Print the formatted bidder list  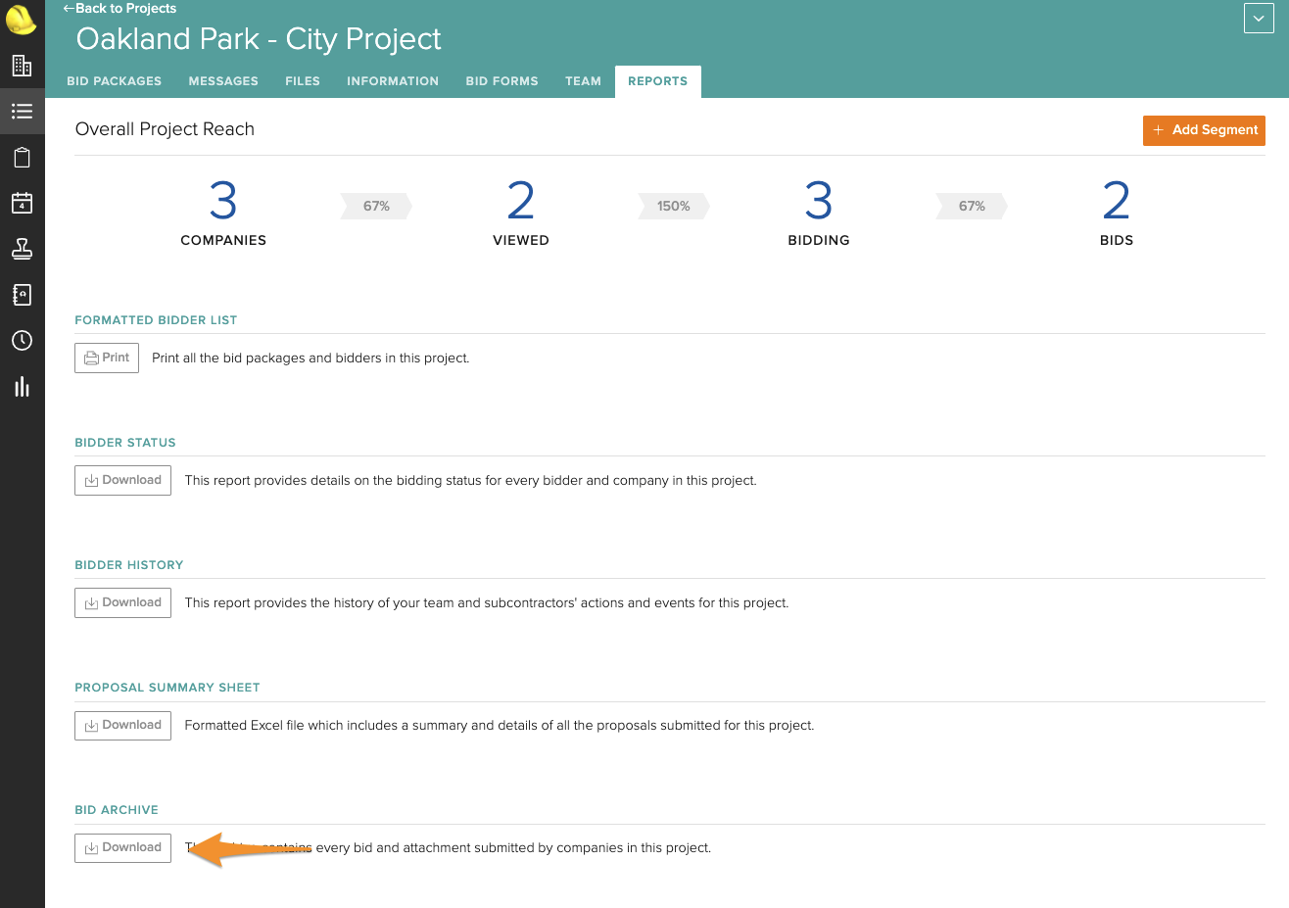click(107, 358)
